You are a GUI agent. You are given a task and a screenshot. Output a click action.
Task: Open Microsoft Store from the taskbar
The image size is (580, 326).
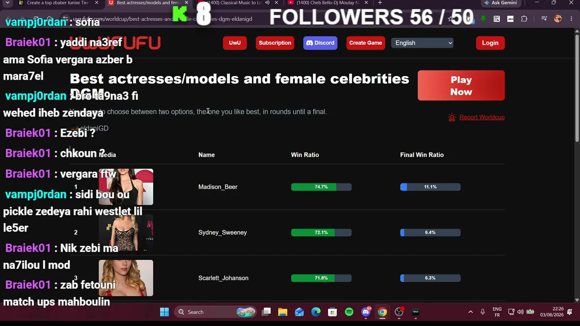pyautogui.click(x=333, y=312)
